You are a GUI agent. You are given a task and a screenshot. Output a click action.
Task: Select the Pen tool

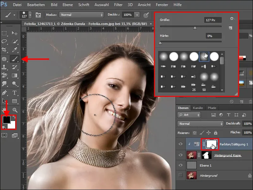pyautogui.click(x=4, y=93)
